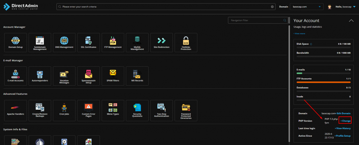Viewport: 359px width, 145px height.
Task: Collapse the Your Account panel
Action: point(351,21)
